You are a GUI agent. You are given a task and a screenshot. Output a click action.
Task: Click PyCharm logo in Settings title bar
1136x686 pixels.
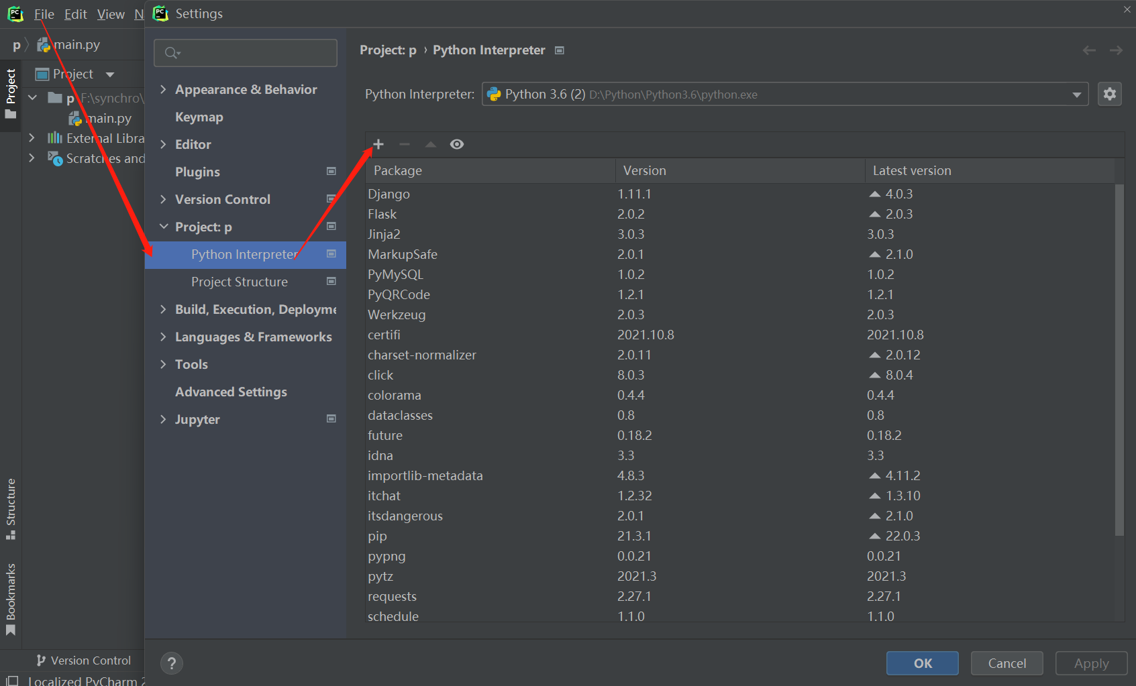(x=160, y=13)
